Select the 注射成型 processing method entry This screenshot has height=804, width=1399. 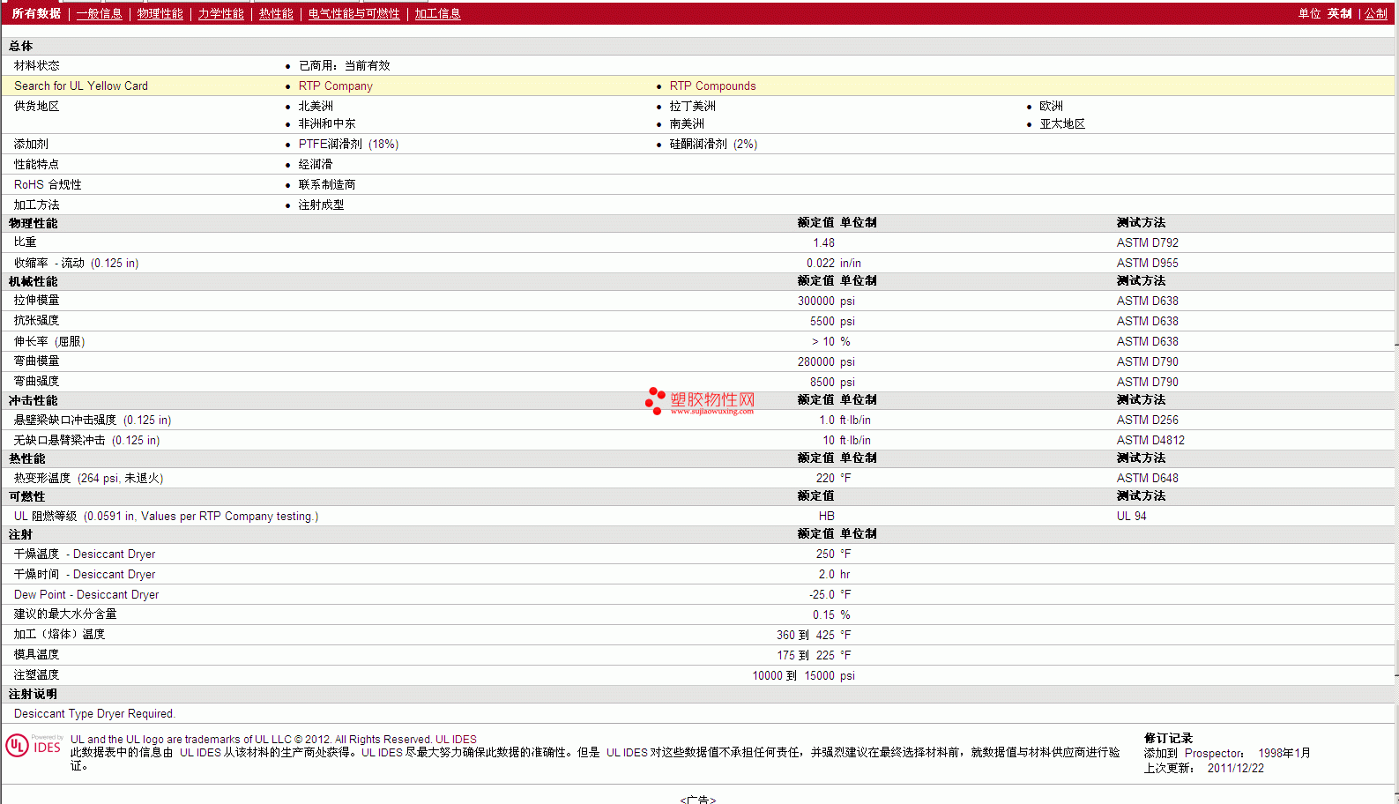coord(321,205)
